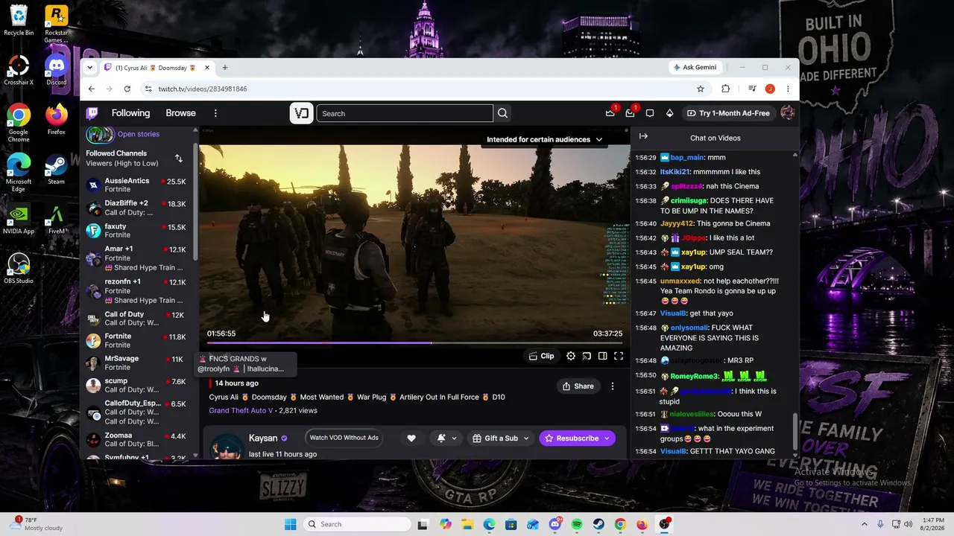Create a Clip from the video

tap(542, 356)
